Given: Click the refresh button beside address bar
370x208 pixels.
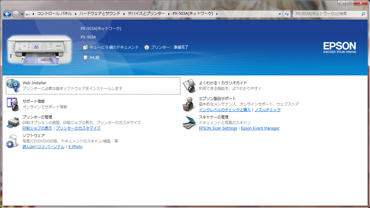Looking at the screenshot, I should click(x=287, y=14).
